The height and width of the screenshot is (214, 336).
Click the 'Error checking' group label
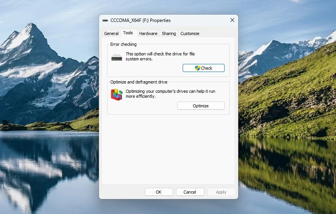[123, 44]
